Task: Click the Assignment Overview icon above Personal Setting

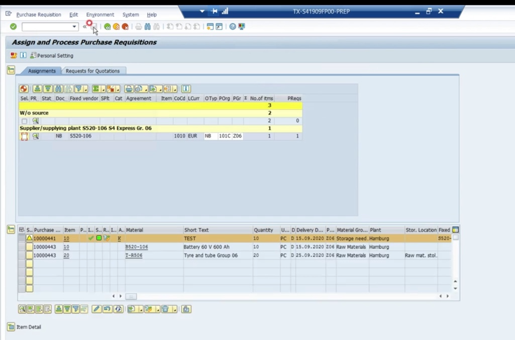Action: (x=14, y=55)
